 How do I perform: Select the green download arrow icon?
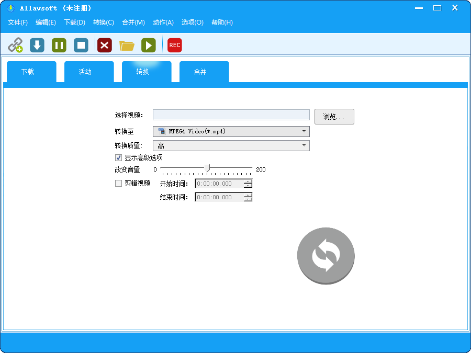tap(37, 45)
